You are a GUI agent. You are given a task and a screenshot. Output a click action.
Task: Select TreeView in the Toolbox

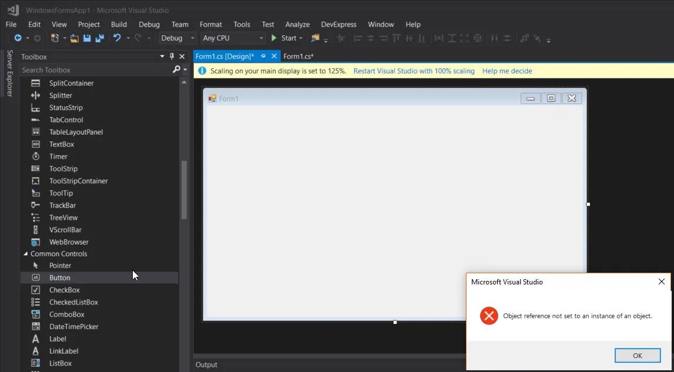(99, 217)
